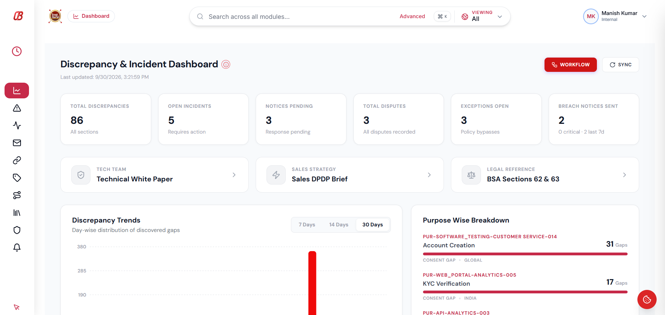Focus the Search across all modules field
This screenshot has height=315, width=665.
click(x=300, y=16)
